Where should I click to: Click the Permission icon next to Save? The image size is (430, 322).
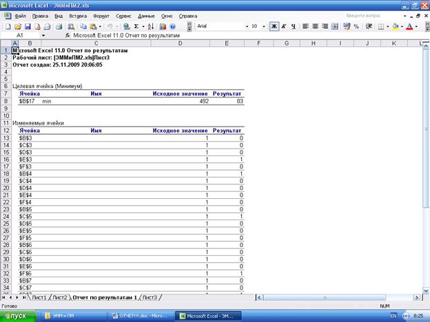click(x=37, y=27)
